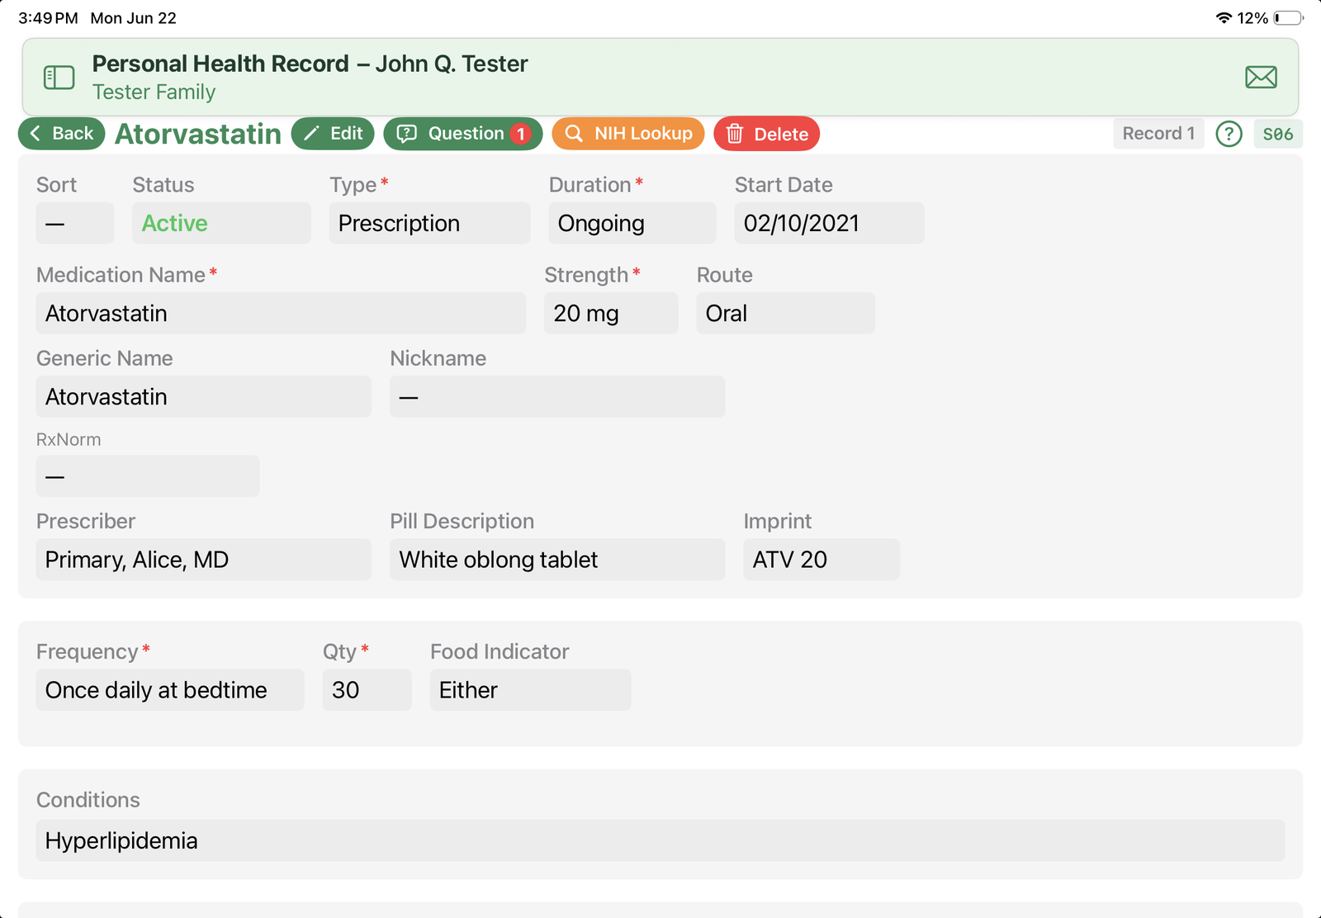Open the help question mark icon
Image resolution: width=1321 pixels, height=918 pixels.
[x=1229, y=134]
